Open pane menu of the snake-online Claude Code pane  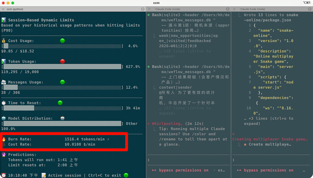[310, 9]
